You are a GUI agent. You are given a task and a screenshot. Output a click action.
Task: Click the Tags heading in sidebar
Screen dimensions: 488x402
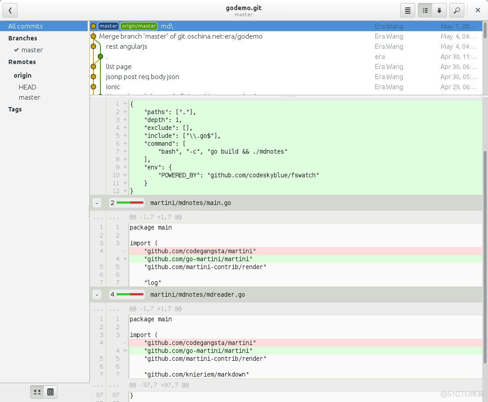[x=15, y=109]
